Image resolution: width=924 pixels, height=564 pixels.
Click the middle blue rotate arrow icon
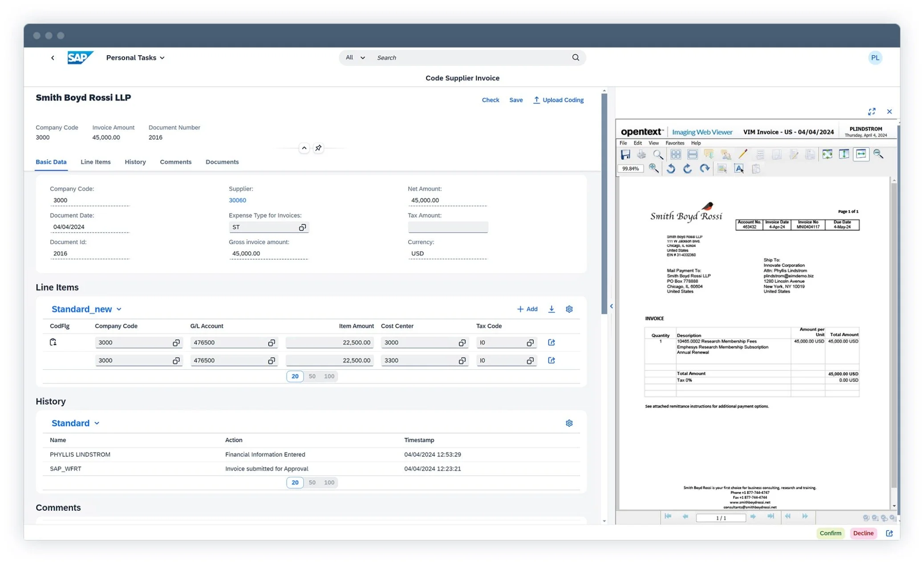[x=688, y=169]
